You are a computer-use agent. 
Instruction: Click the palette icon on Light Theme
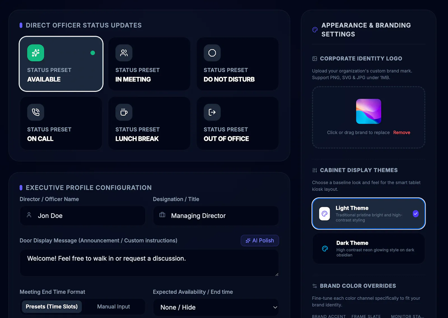point(325,214)
